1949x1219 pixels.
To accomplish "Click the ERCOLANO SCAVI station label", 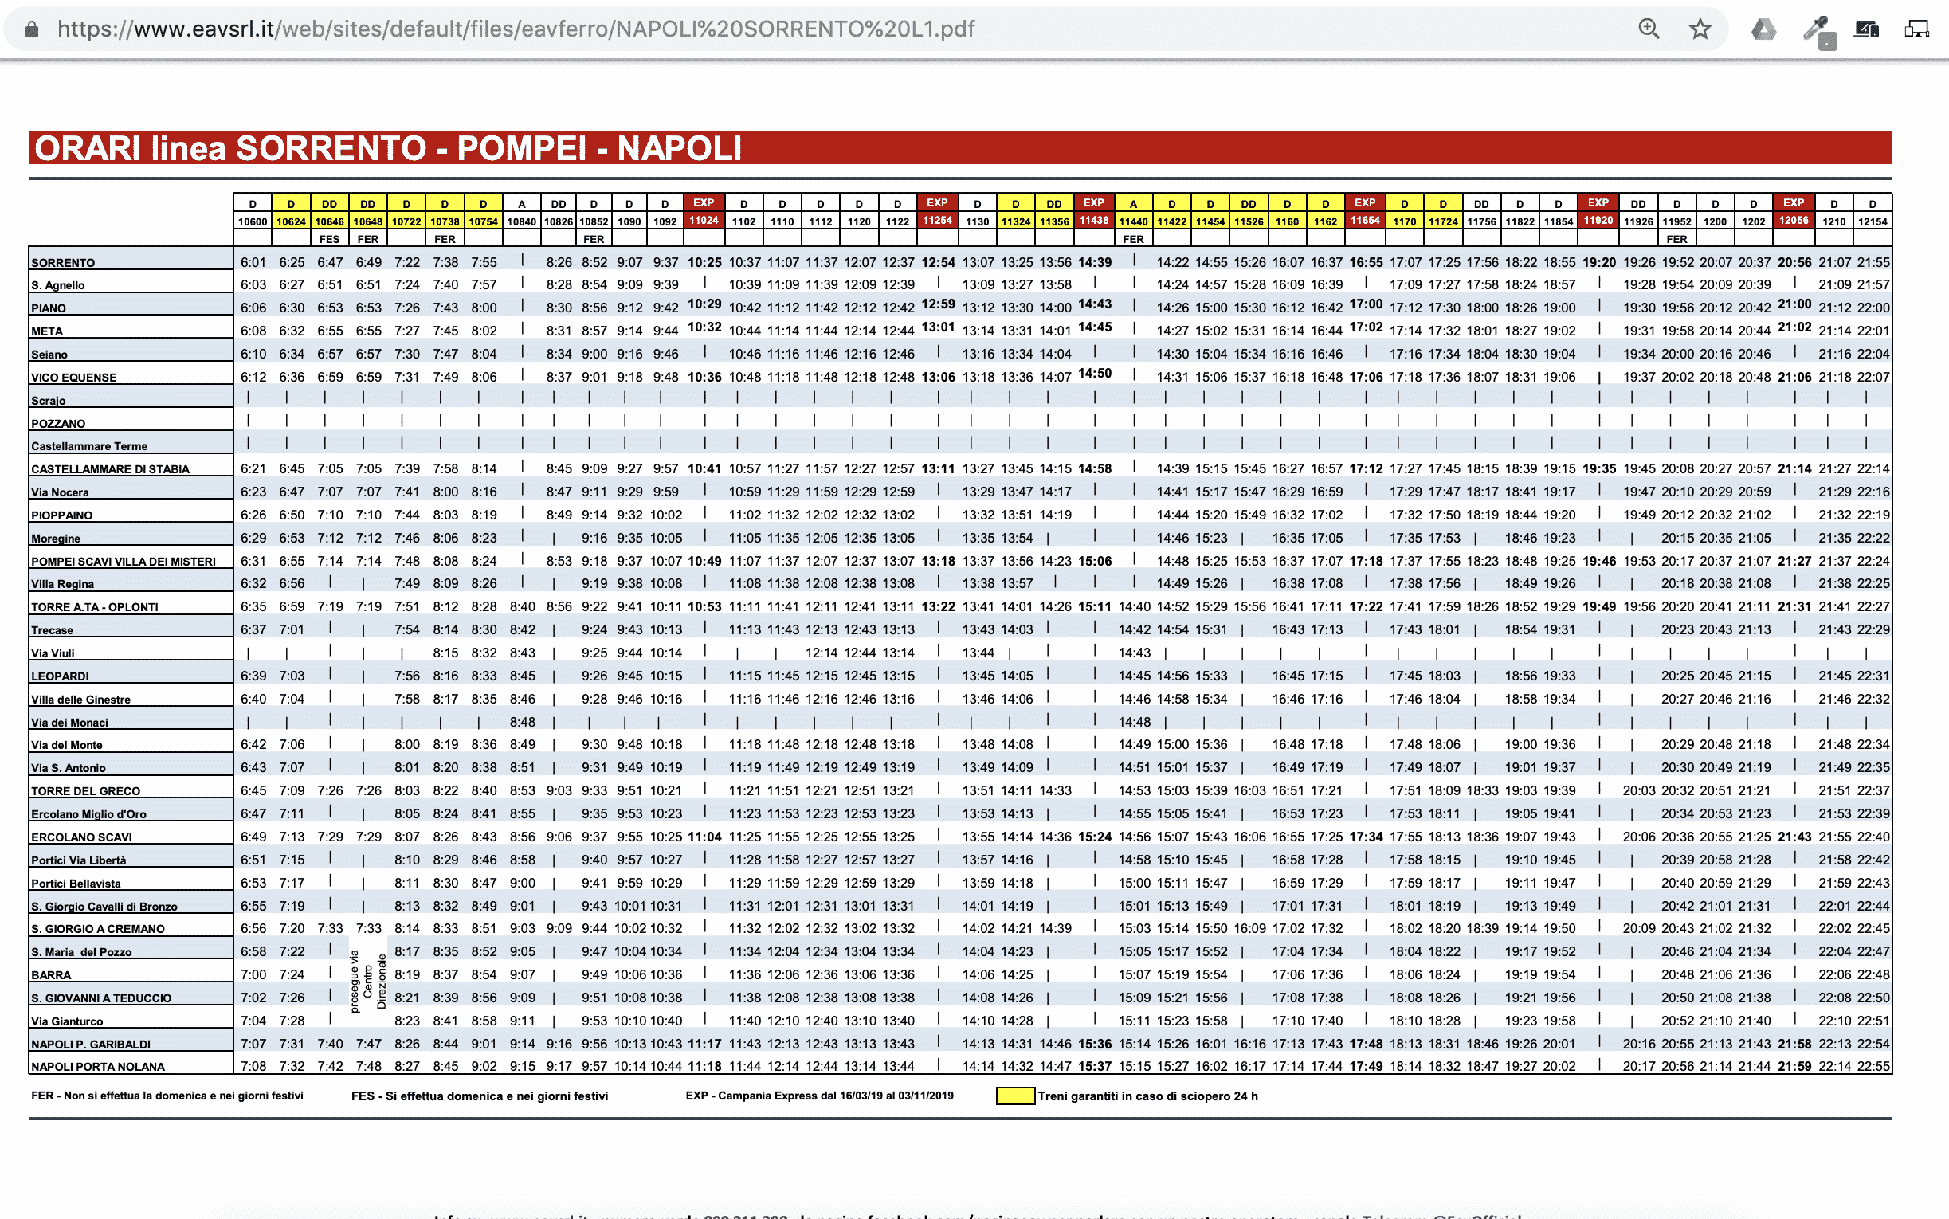I will [81, 837].
